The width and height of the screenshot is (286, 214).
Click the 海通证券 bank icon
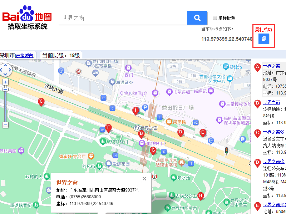click(112, 82)
